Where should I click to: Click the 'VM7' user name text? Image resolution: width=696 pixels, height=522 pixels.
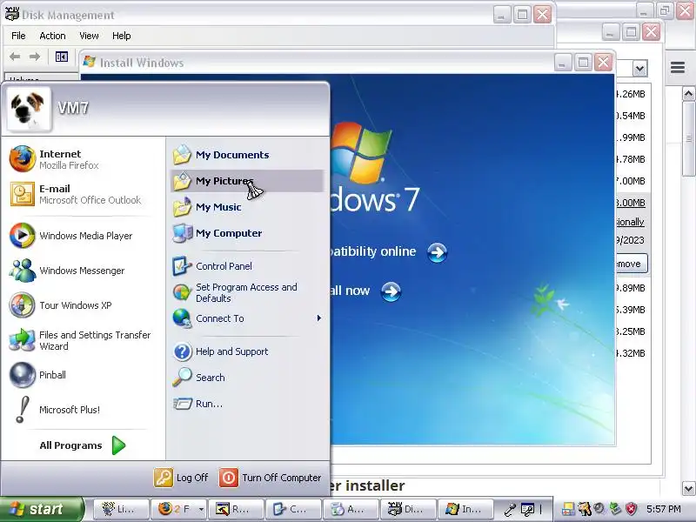(73, 108)
